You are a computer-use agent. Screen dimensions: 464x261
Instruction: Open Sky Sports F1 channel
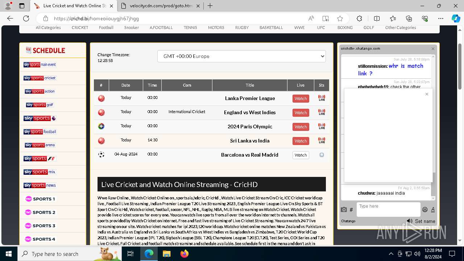[x=40, y=158]
